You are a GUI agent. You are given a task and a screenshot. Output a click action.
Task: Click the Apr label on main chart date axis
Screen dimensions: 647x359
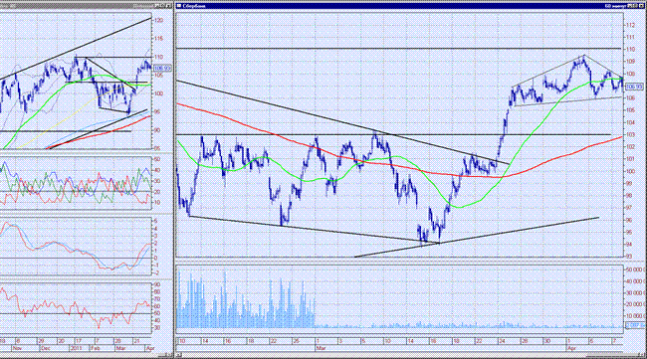(x=572, y=348)
